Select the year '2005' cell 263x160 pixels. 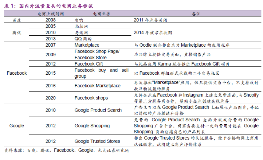coord(51,26)
